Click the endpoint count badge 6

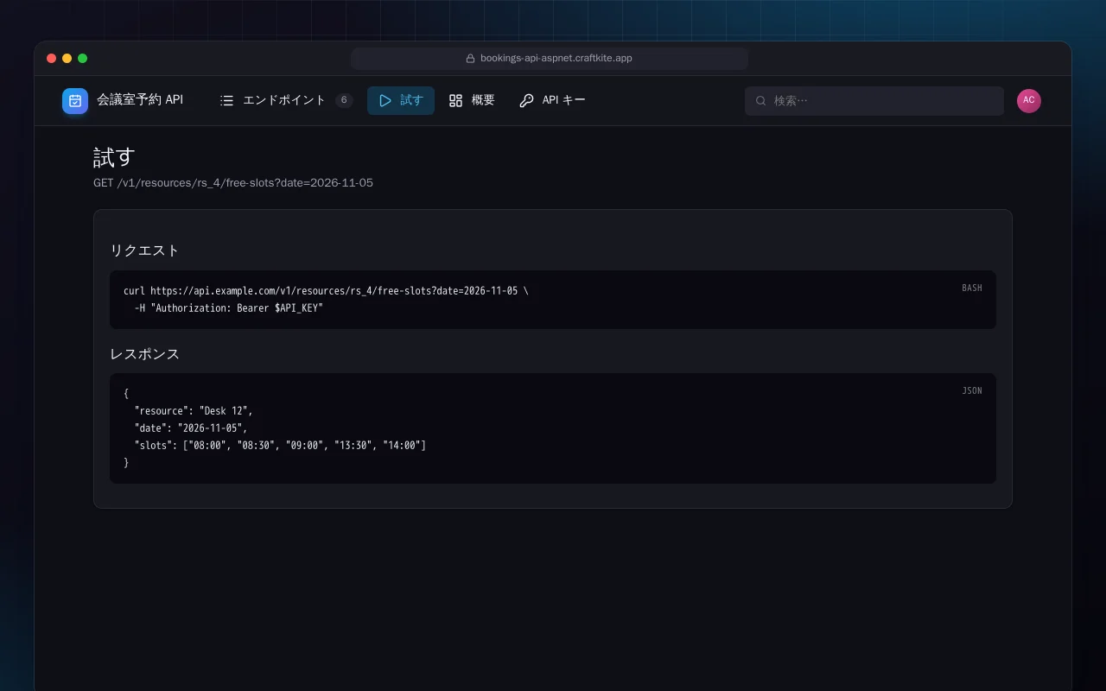pos(344,100)
